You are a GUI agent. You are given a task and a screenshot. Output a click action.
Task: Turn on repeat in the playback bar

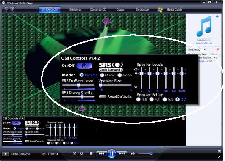[81, 153]
